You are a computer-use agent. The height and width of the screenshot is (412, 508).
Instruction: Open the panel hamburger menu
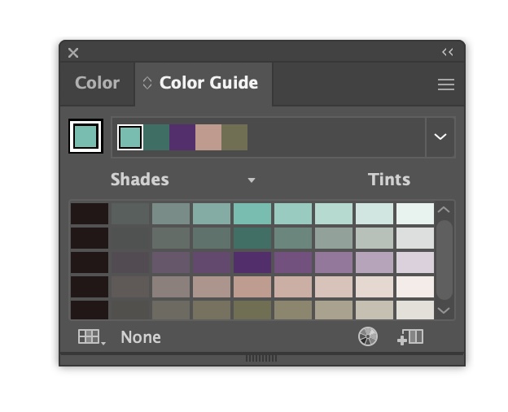click(446, 85)
